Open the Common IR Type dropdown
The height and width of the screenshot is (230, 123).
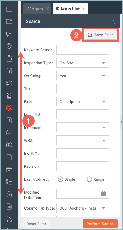83,208
